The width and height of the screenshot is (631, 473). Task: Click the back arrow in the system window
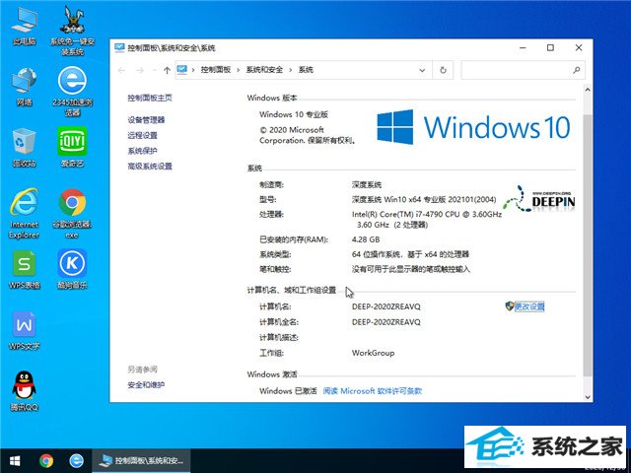[x=122, y=70]
